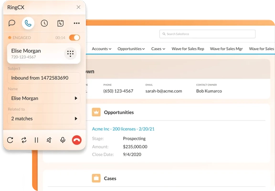Click the transfer call arrows icon
The image size is (275, 191).
[x=24, y=140]
